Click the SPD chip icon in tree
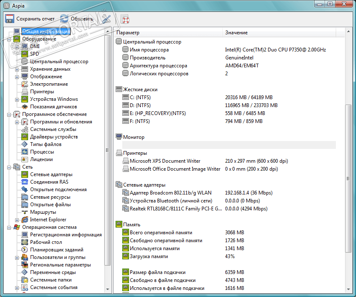The height and width of the screenshot is (297, 356). 25,54
